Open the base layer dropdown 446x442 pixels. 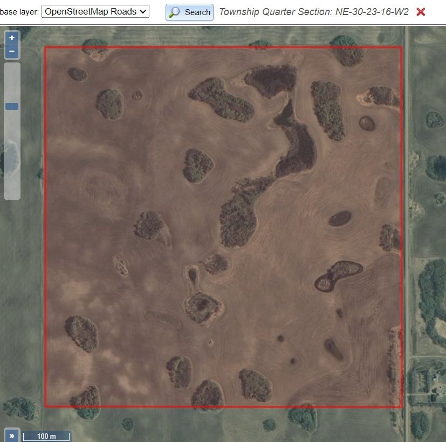(x=95, y=12)
